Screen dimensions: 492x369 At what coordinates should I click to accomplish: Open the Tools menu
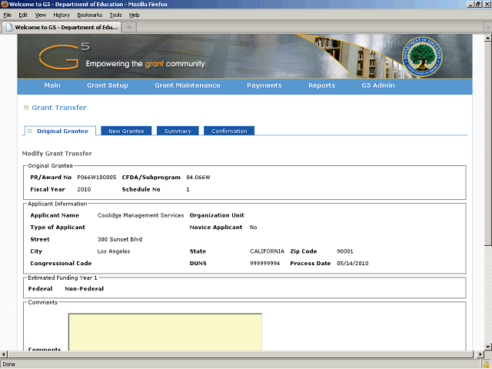pyautogui.click(x=115, y=15)
